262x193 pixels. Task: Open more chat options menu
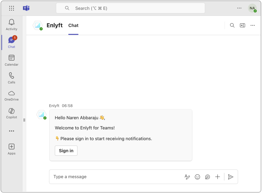coord(252,25)
